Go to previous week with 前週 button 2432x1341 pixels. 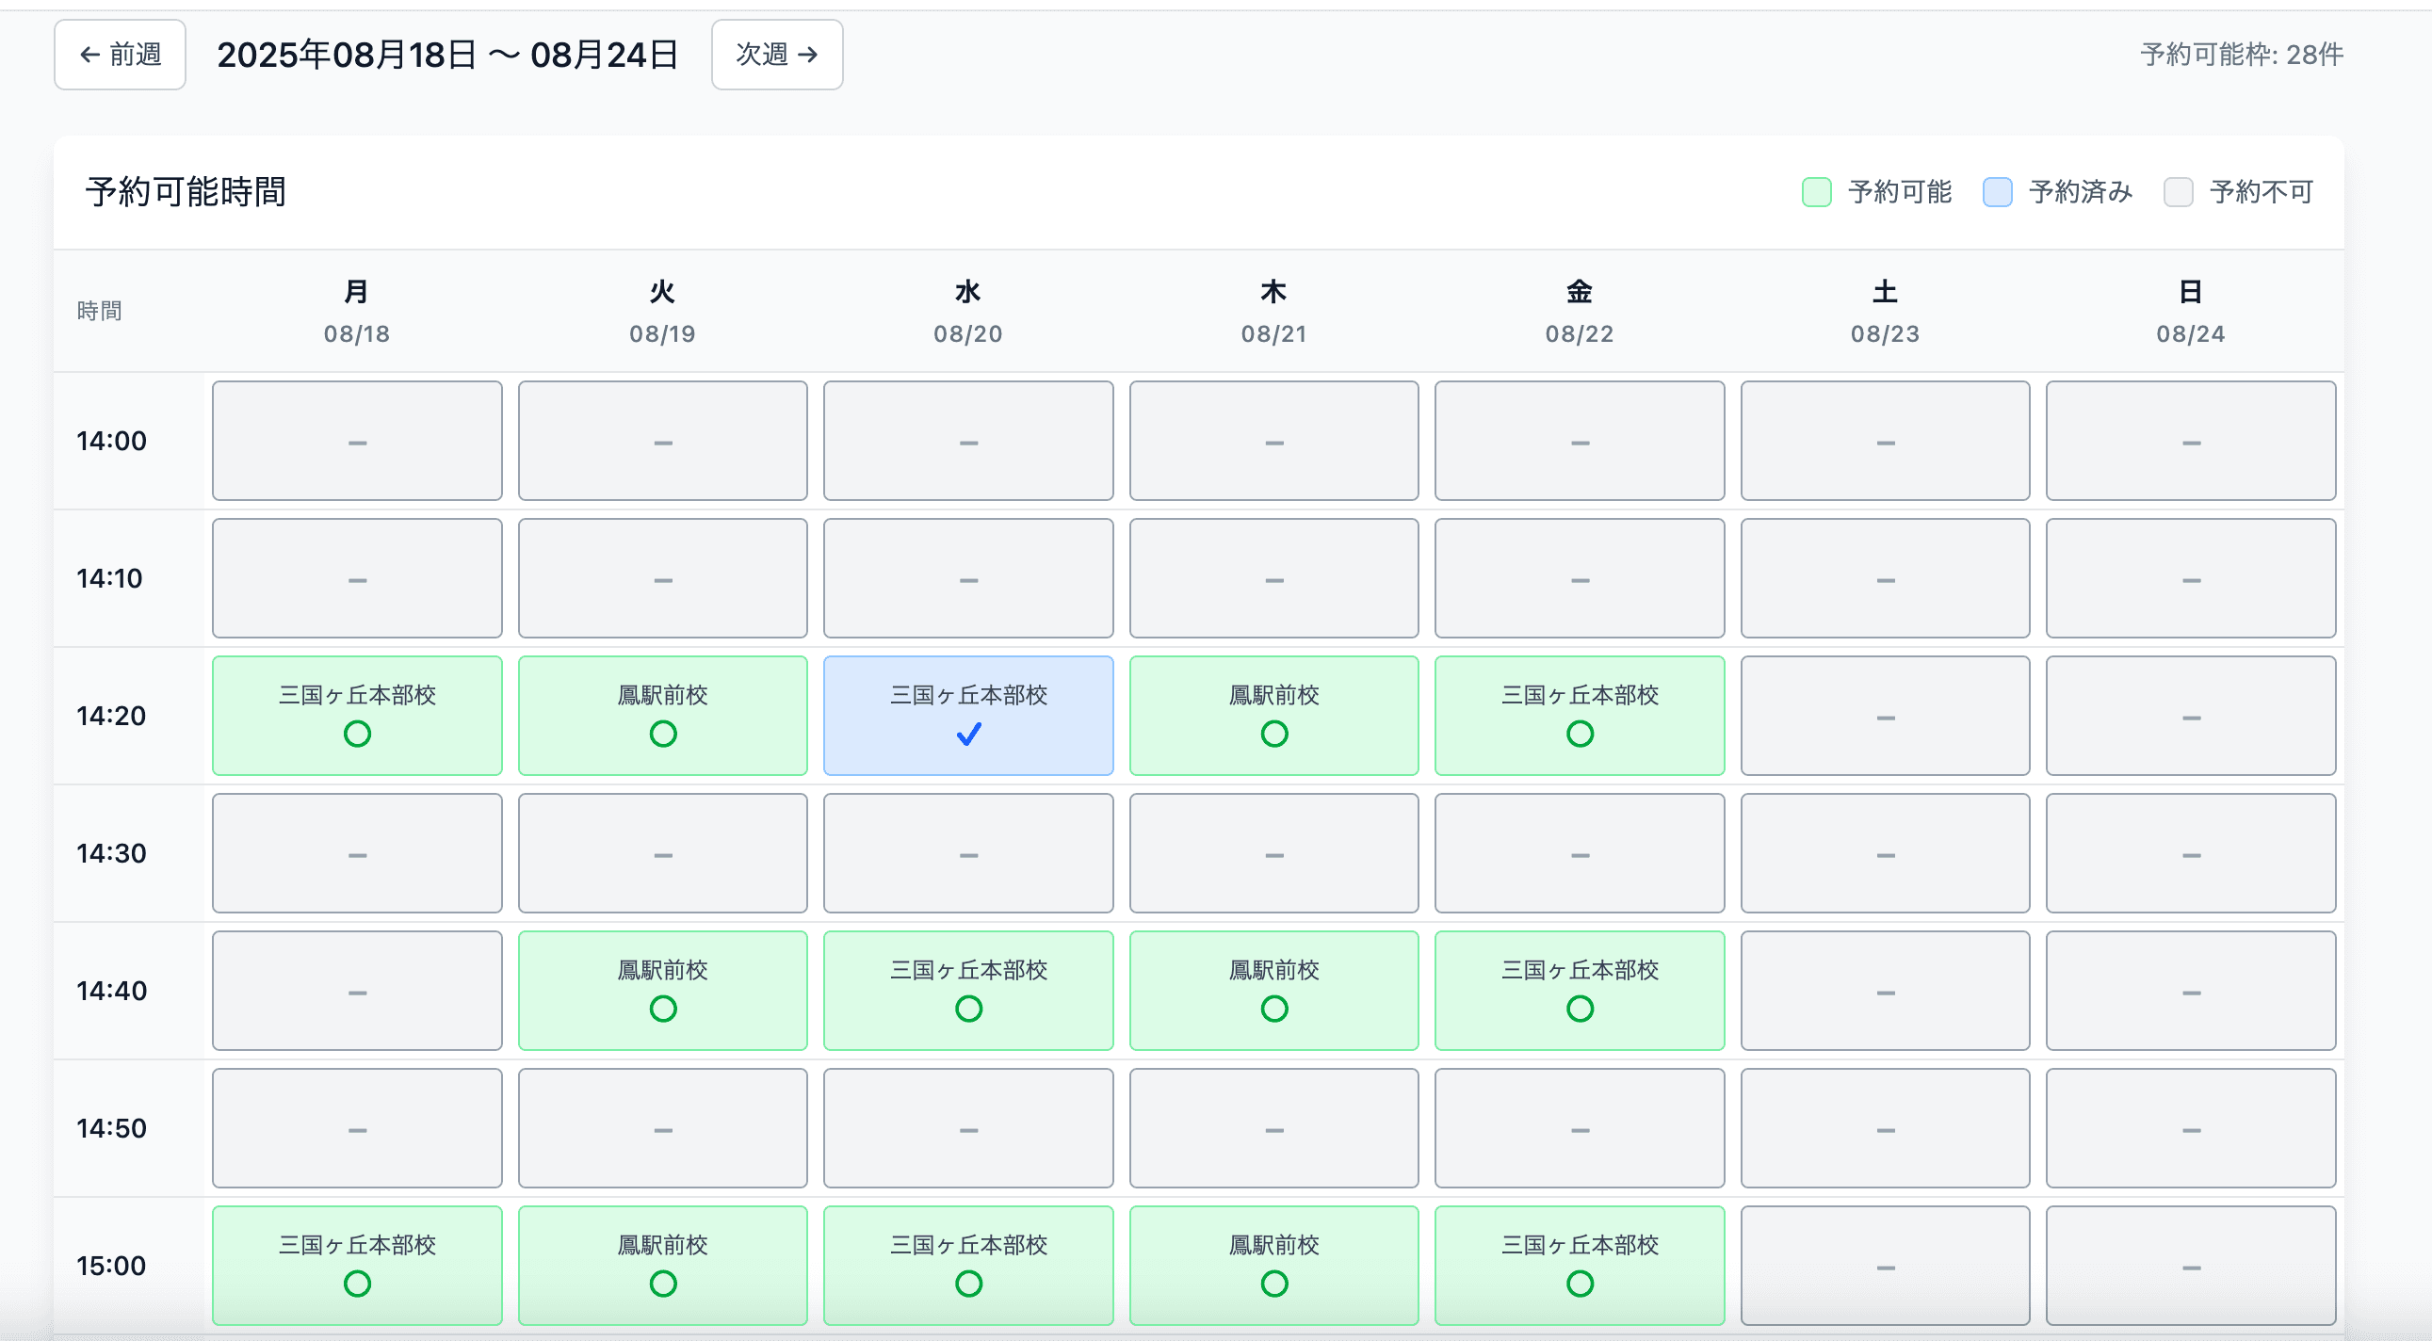[120, 55]
